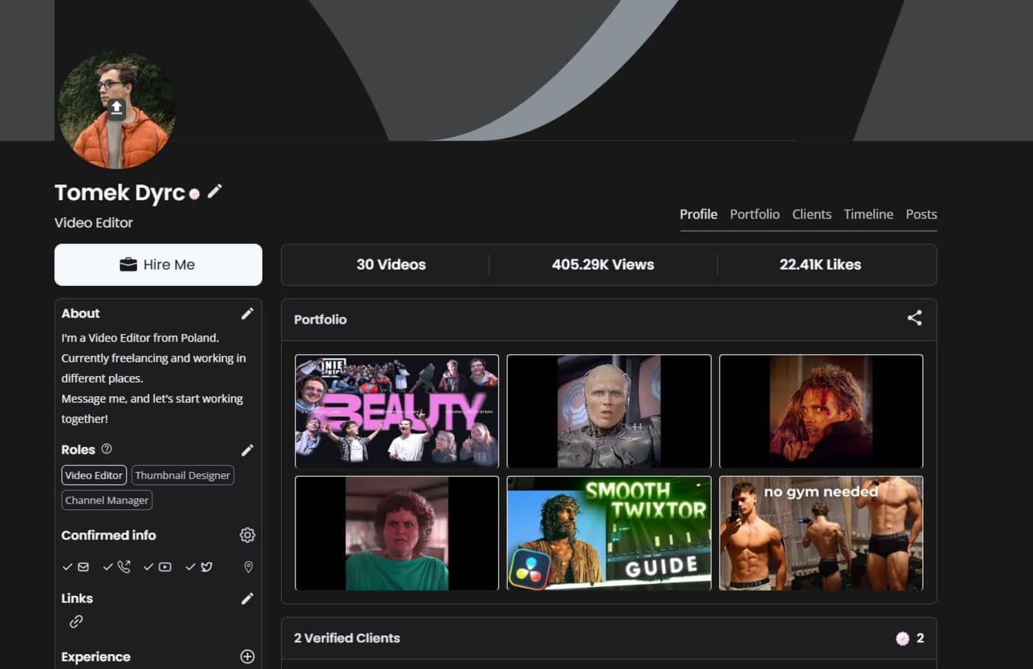Go to the Posts tab
The height and width of the screenshot is (669, 1033).
pos(921,214)
